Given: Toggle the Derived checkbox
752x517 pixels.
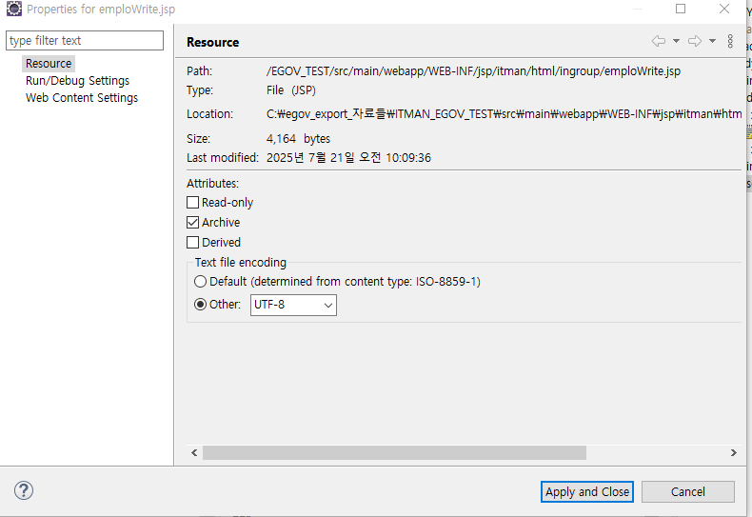Looking at the screenshot, I should click(x=193, y=243).
